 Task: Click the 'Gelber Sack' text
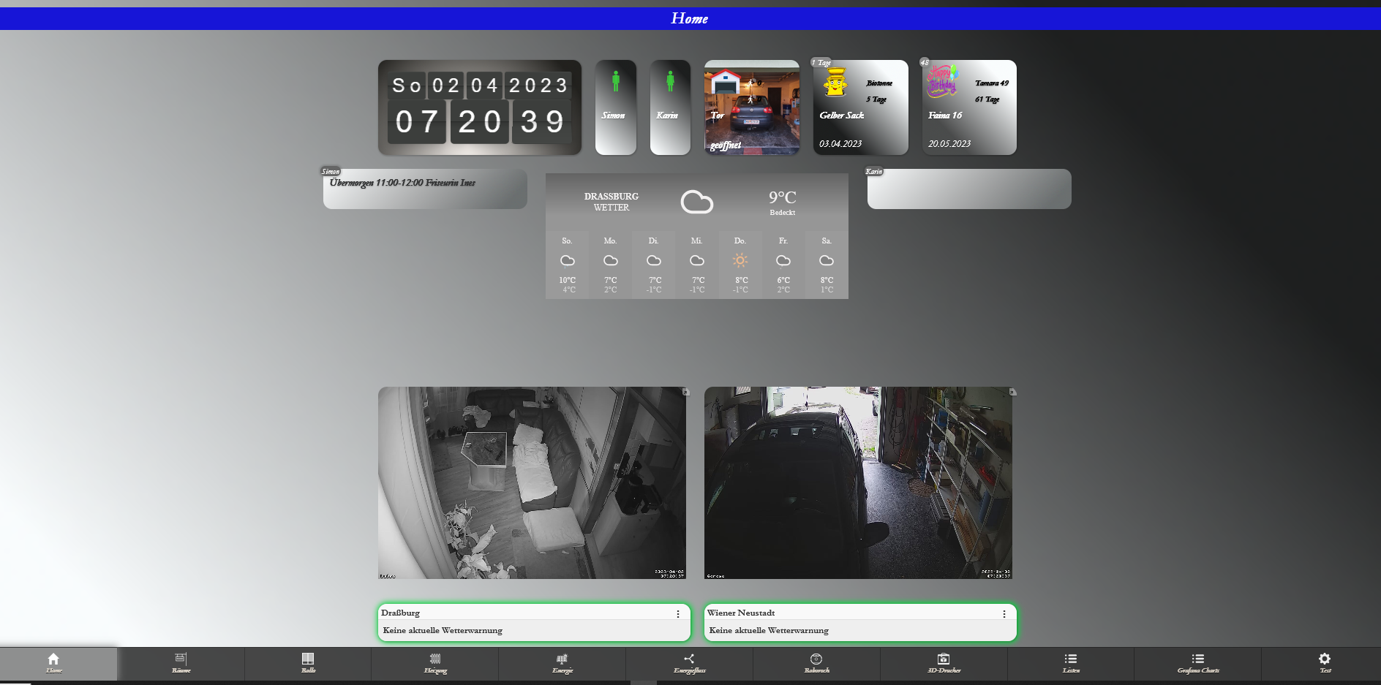click(842, 116)
